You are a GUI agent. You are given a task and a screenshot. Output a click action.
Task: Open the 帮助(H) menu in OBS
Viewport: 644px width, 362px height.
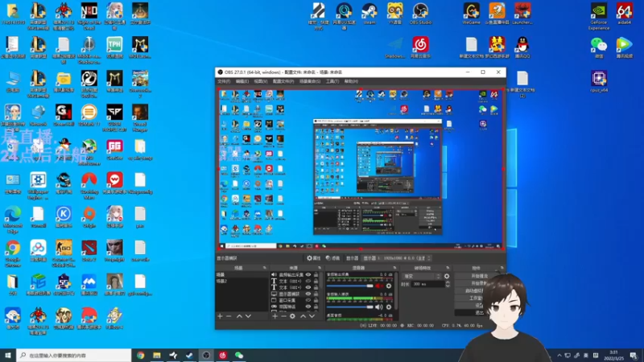click(351, 81)
